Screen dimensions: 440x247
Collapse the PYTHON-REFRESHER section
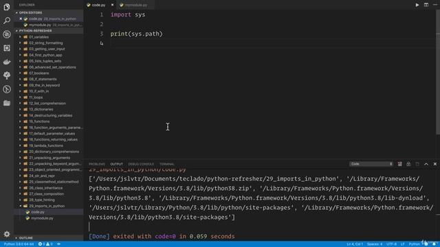(x=35, y=30)
